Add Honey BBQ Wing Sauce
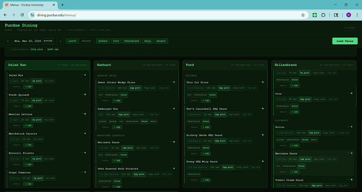This screenshot has width=362, height=192. tap(206, 180)
